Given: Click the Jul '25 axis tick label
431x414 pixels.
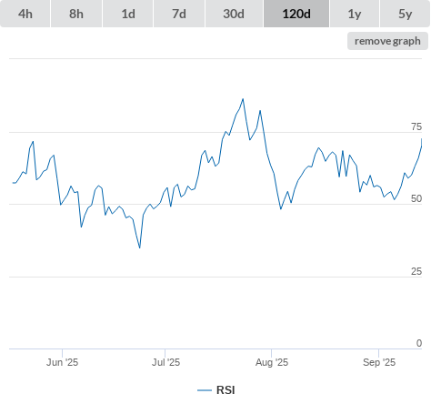Looking at the screenshot, I should tap(165, 362).
